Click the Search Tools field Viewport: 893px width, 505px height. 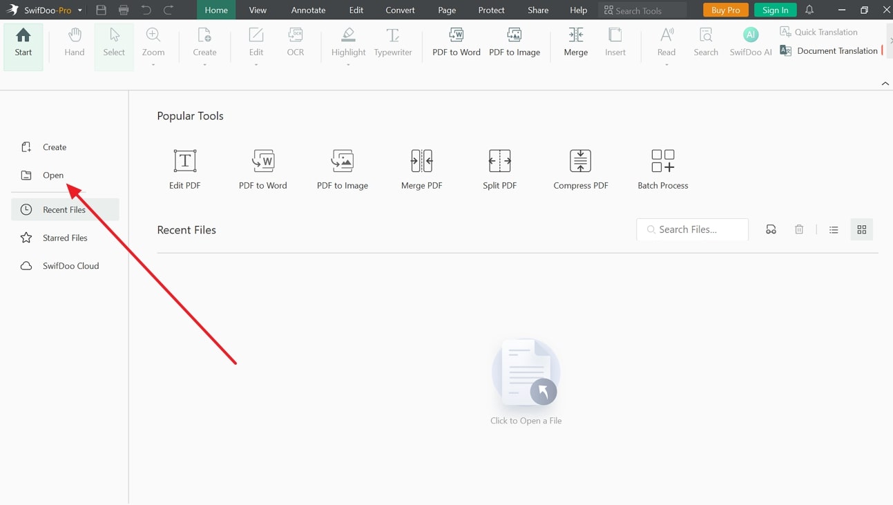point(642,10)
